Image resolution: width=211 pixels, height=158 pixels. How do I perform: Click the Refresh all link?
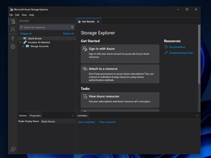pos(68,34)
